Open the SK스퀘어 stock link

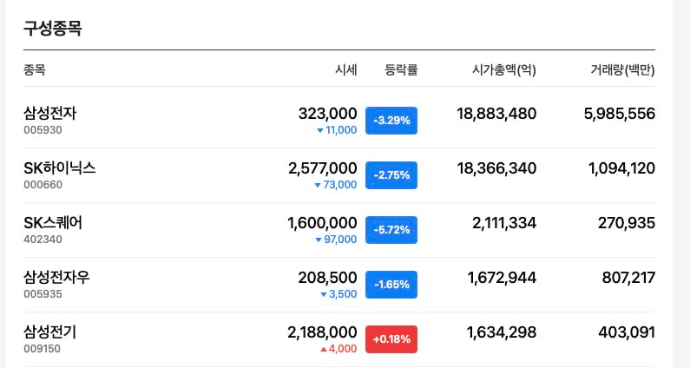53,222
